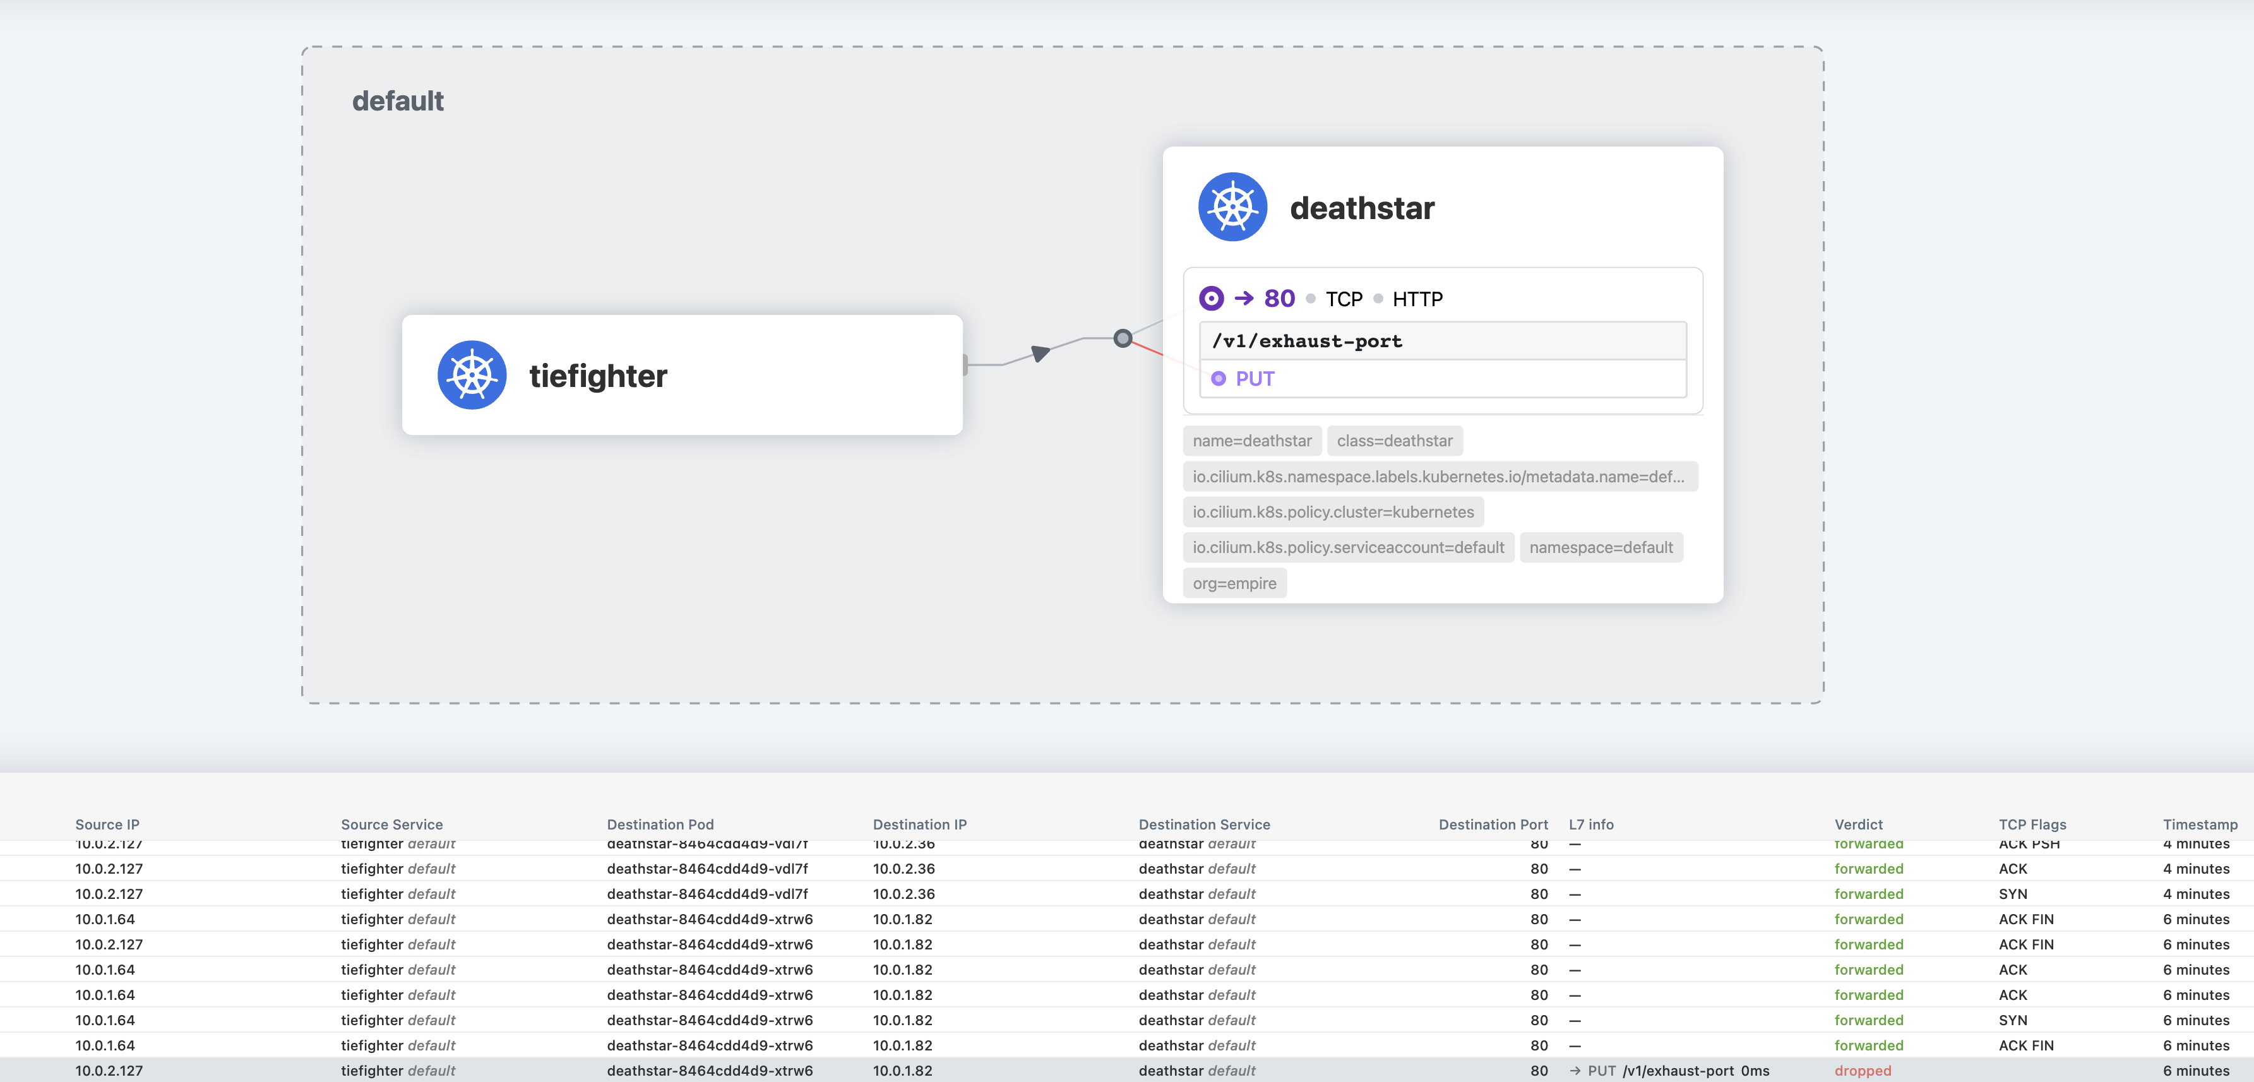This screenshot has width=2254, height=1082.
Task: Click the arrow icon in dropped row L7 info
Action: click(1575, 1071)
